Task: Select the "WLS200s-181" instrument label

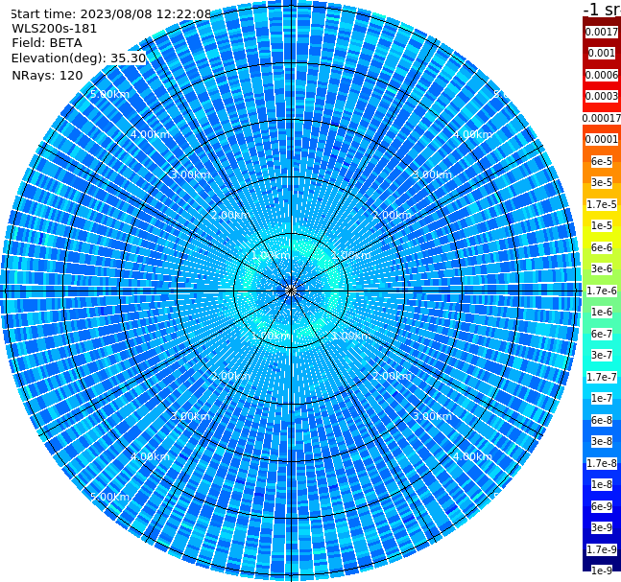Action: point(55,29)
